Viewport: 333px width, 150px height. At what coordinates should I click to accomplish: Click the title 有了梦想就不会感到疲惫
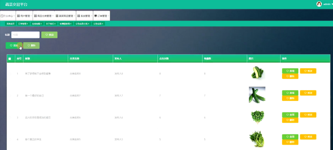[38, 74]
